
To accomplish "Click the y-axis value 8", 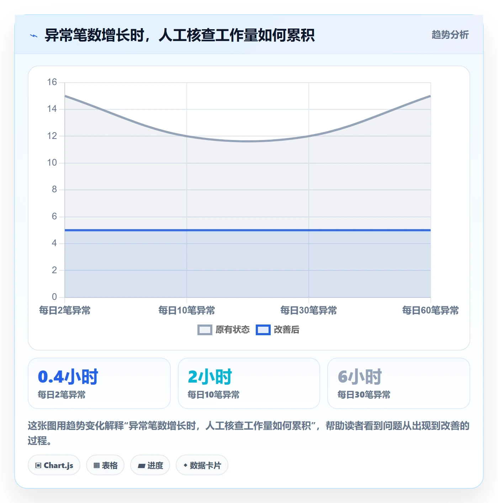I will pyautogui.click(x=54, y=190).
